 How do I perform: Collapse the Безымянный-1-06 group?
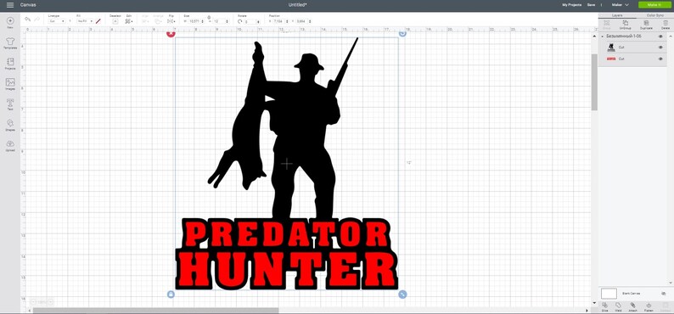pos(602,36)
